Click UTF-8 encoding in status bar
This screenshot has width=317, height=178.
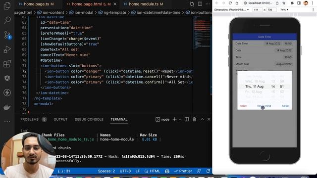point(125,171)
